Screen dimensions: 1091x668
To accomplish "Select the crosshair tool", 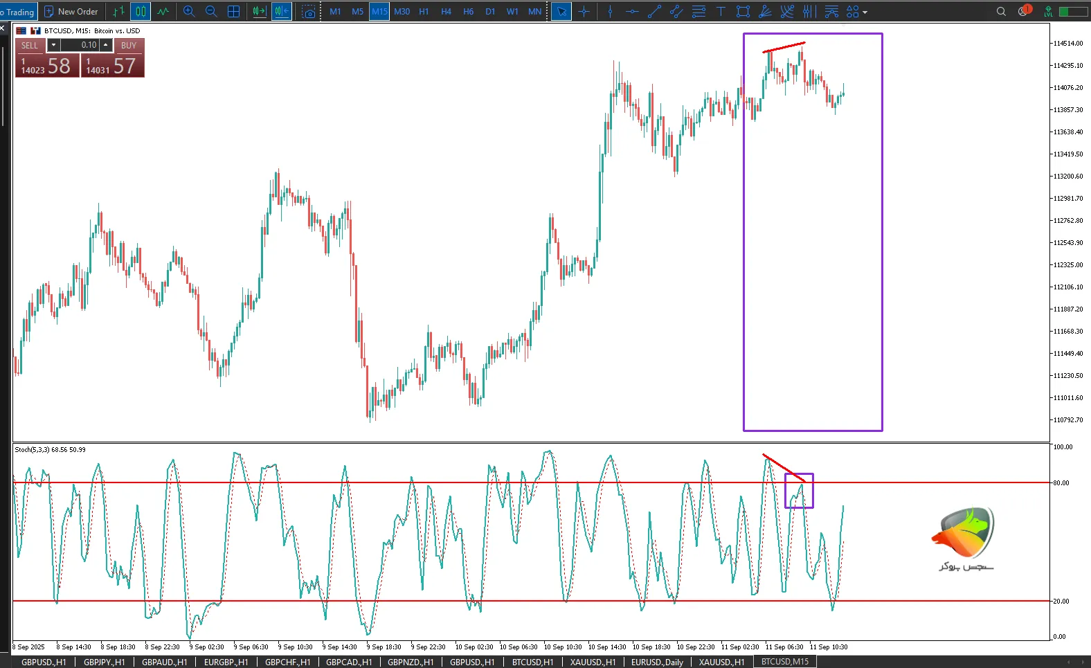I will (584, 12).
